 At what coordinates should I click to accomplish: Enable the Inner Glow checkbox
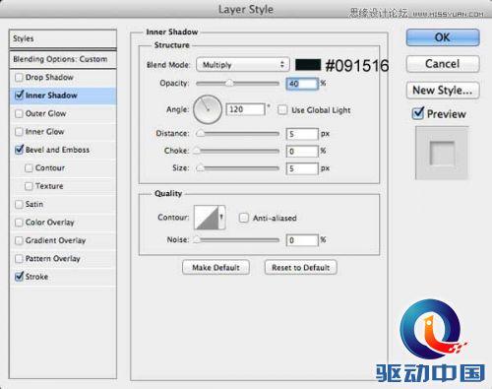pyautogui.click(x=19, y=132)
